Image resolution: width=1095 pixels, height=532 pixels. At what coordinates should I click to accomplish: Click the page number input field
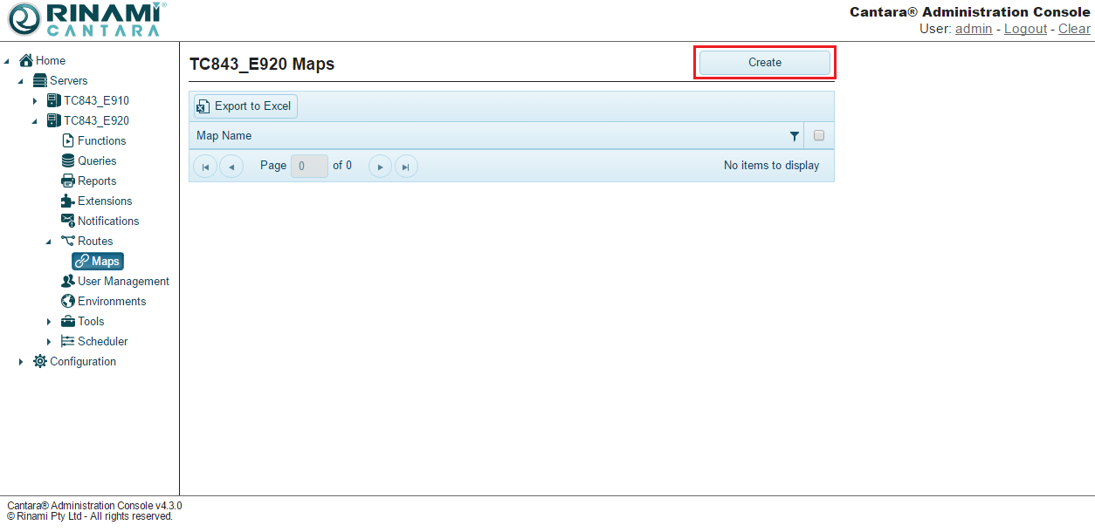coord(309,166)
